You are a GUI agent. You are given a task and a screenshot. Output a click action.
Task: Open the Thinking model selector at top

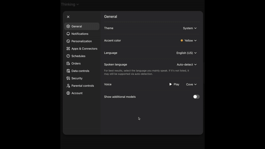pos(70,4)
